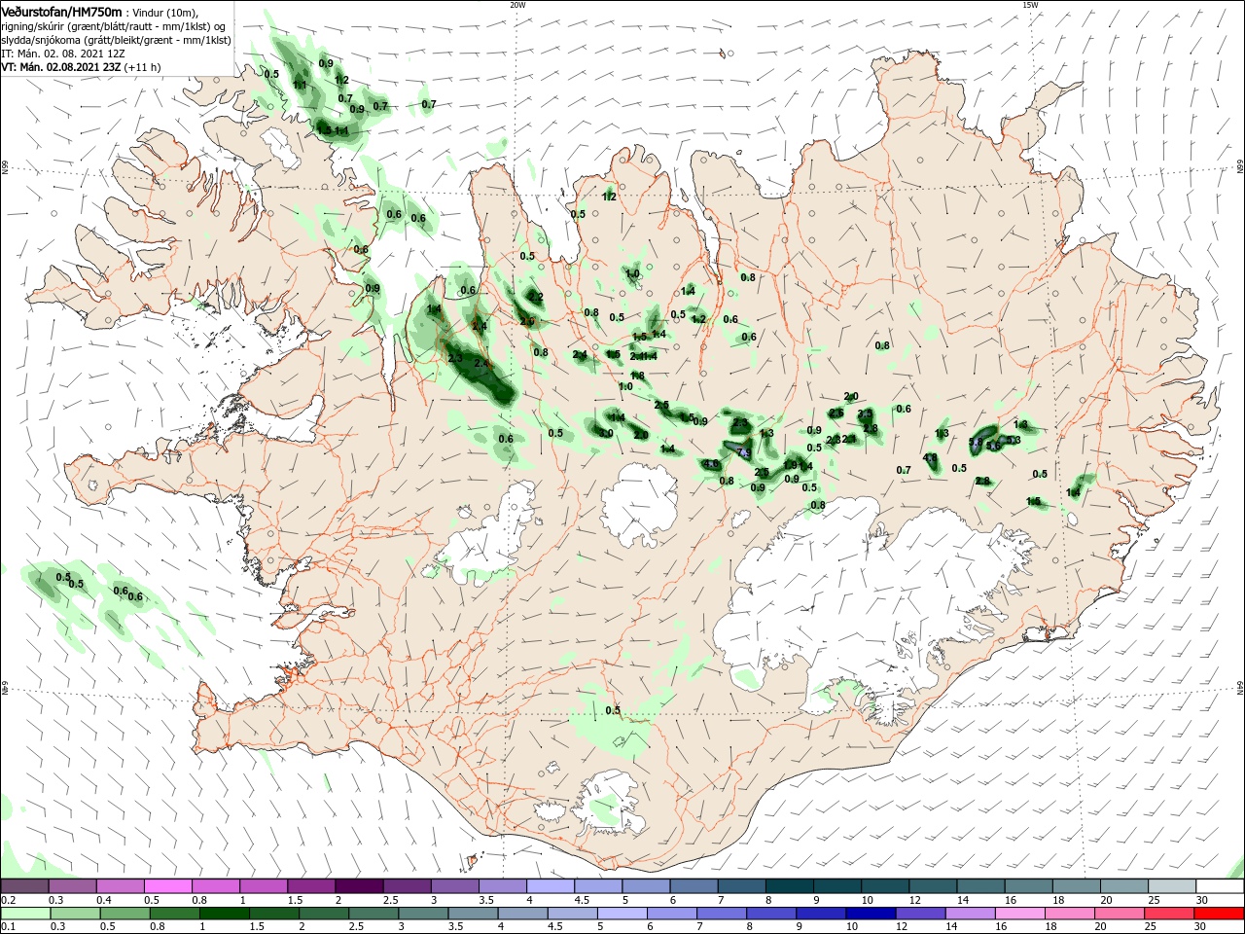Click the 5.8 precipitation value on the map
Viewport: 1245px width, 934px height.
tap(976, 442)
